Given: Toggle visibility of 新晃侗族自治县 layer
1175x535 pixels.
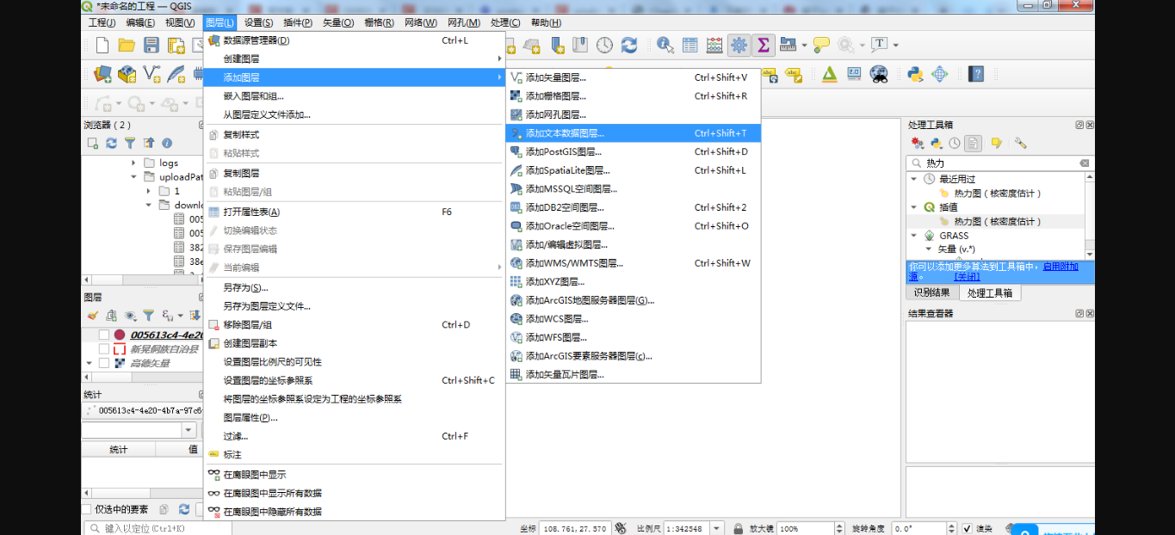Looking at the screenshot, I should click(104, 349).
